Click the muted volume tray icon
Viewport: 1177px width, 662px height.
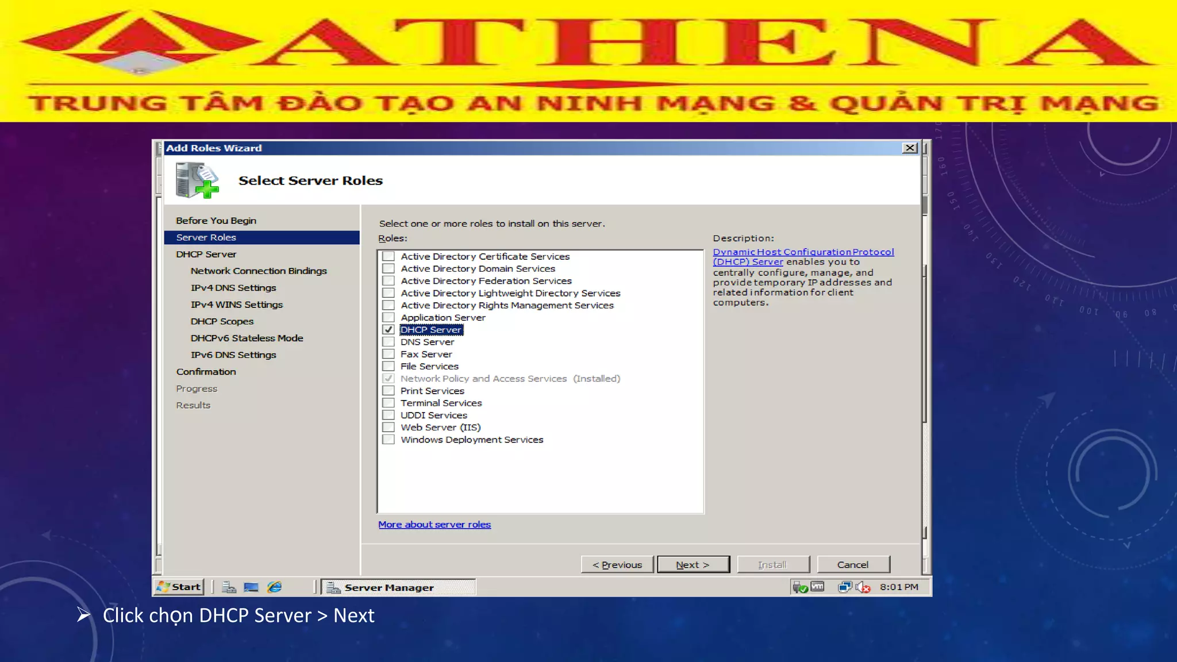click(x=863, y=587)
